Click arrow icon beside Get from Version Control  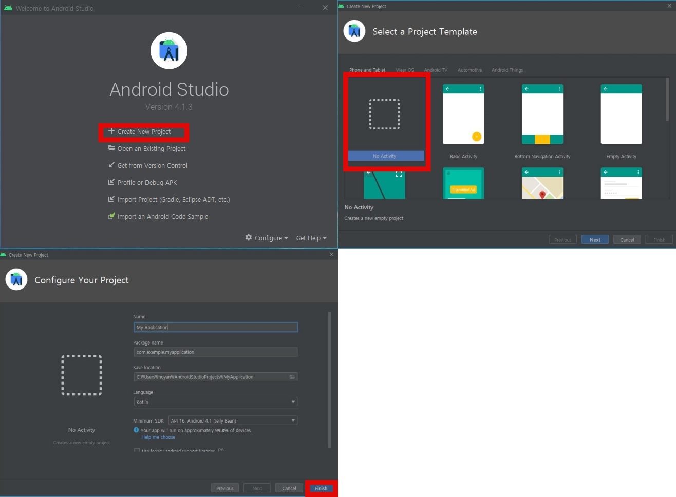[111, 165]
